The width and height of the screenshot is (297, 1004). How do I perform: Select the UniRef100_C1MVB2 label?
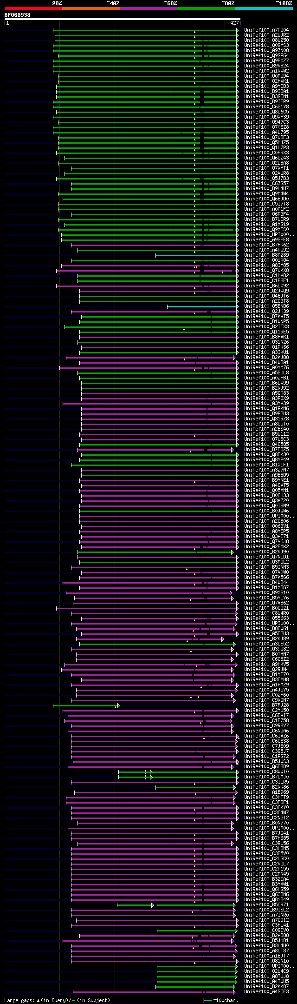(x=266, y=276)
